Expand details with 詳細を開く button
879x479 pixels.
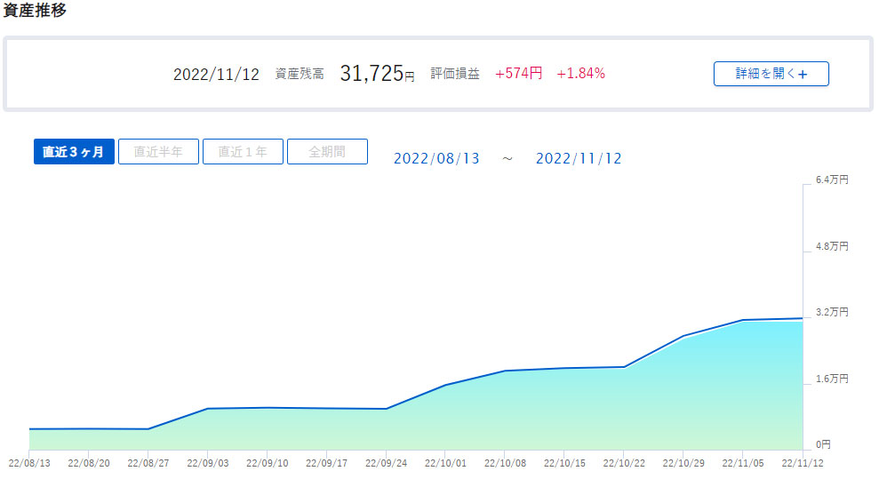(x=771, y=74)
